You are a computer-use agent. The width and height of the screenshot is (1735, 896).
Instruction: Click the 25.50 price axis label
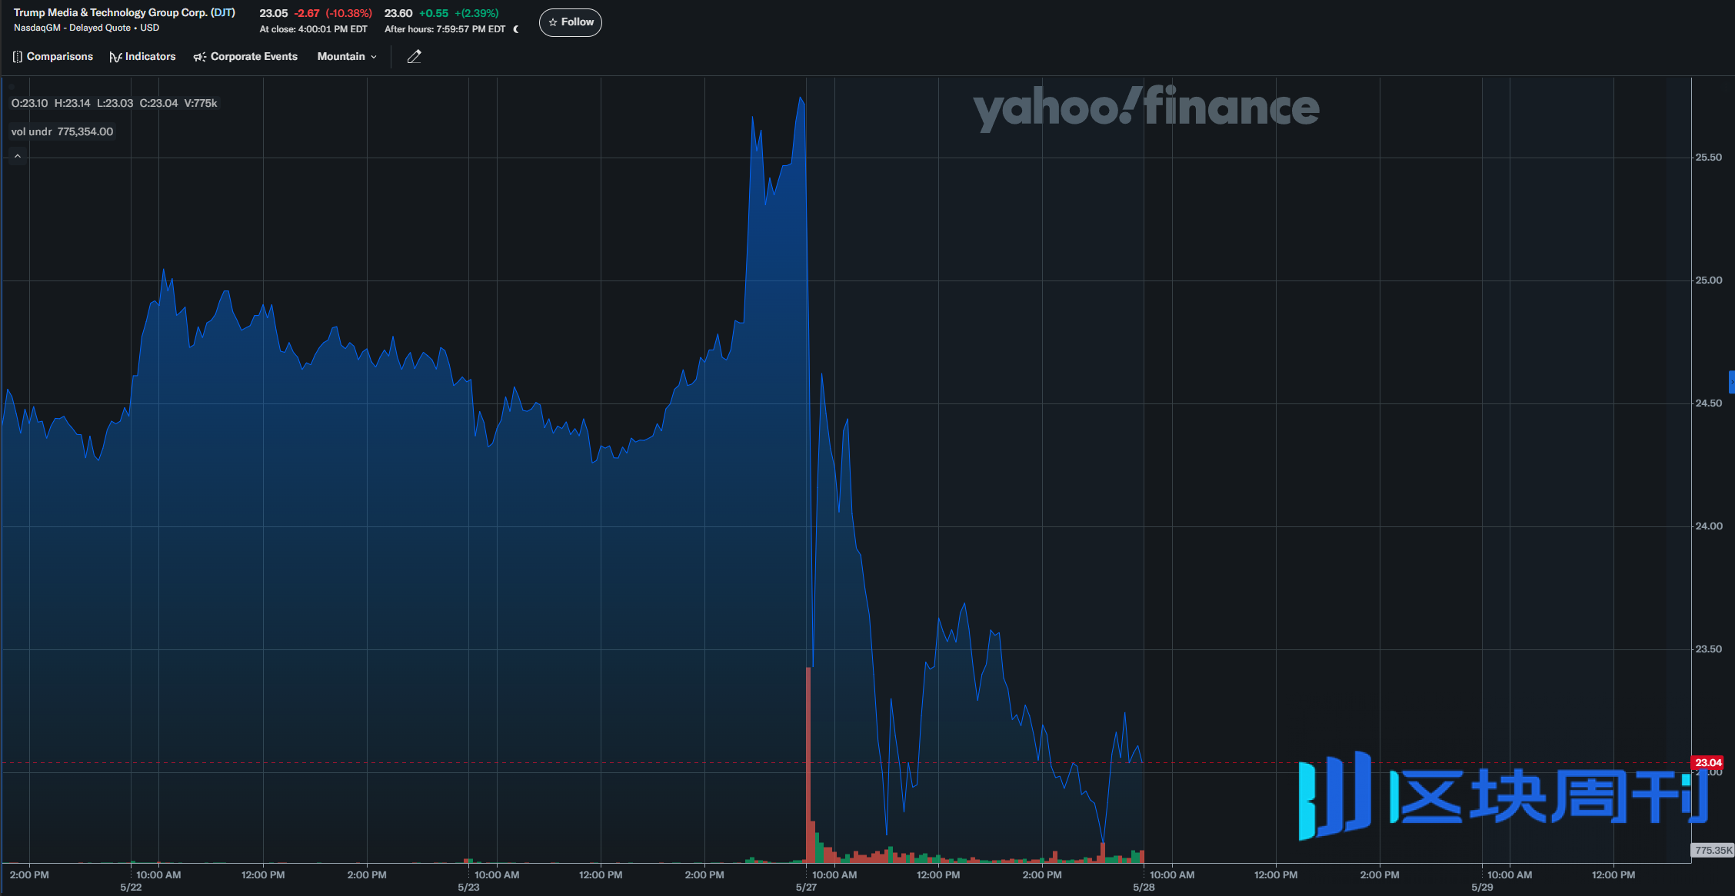click(x=1708, y=158)
